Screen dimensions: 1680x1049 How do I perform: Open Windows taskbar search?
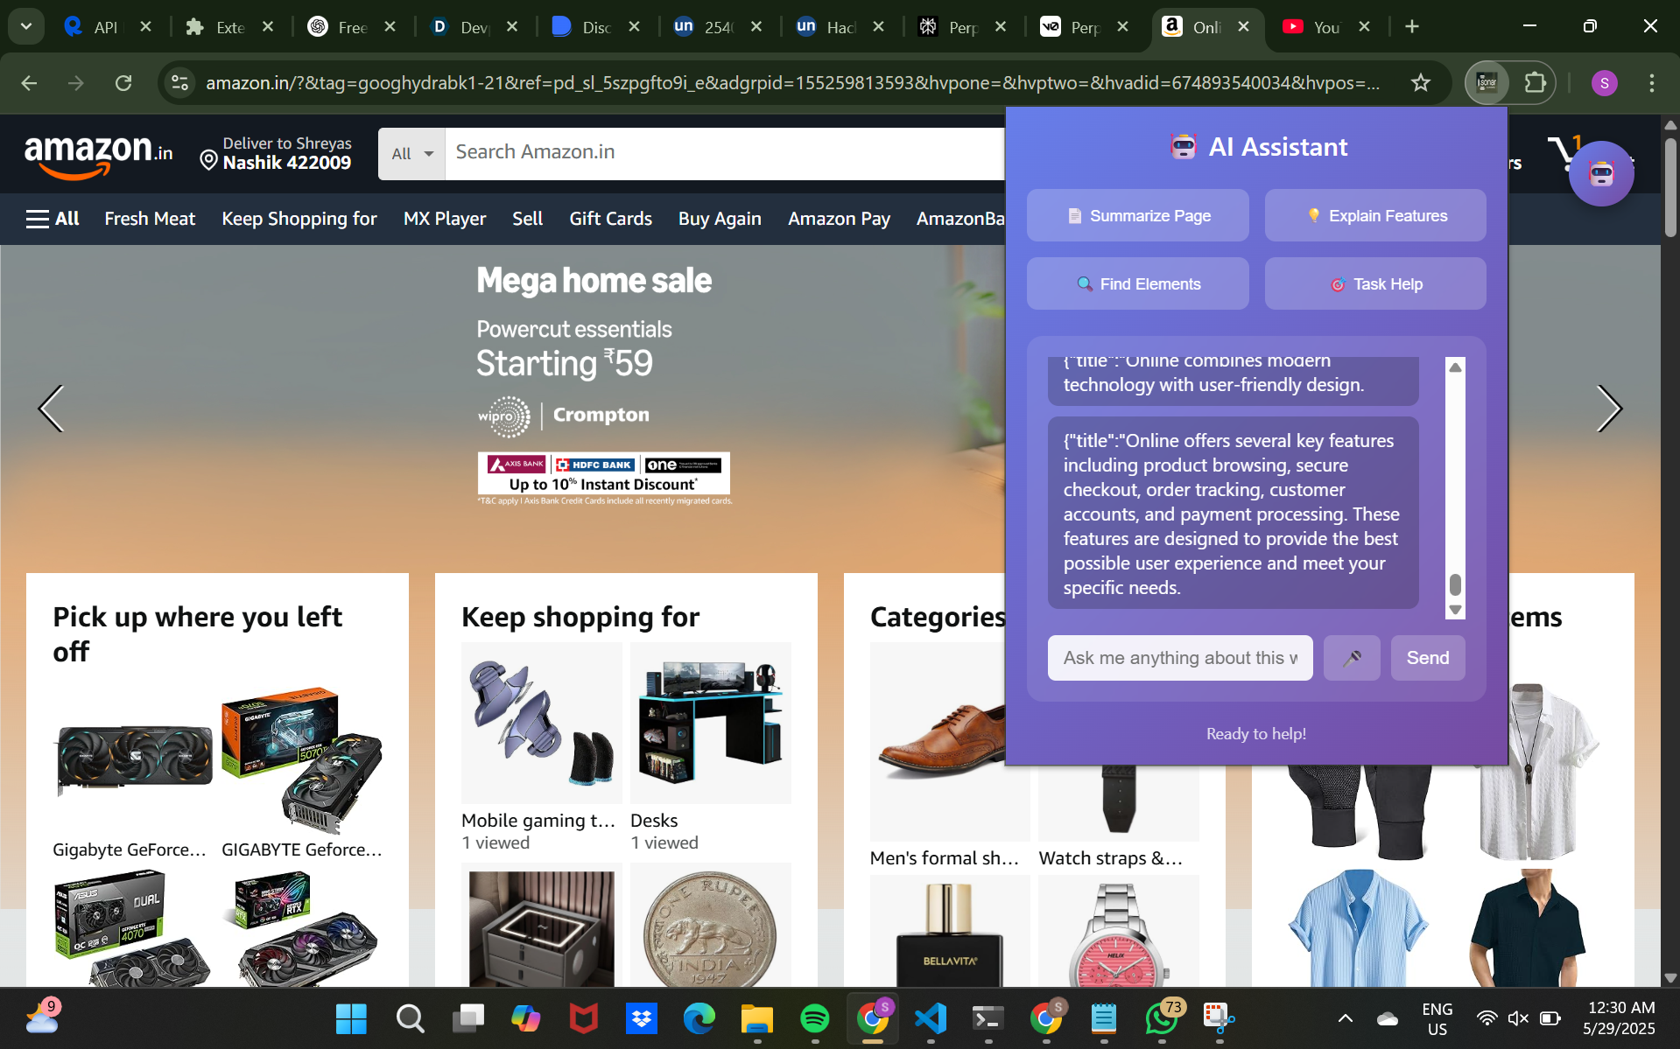click(409, 1018)
